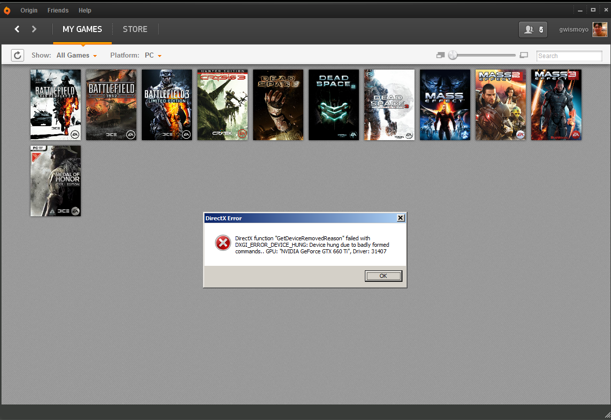Close the DirectX Error dialog with X

click(400, 218)
